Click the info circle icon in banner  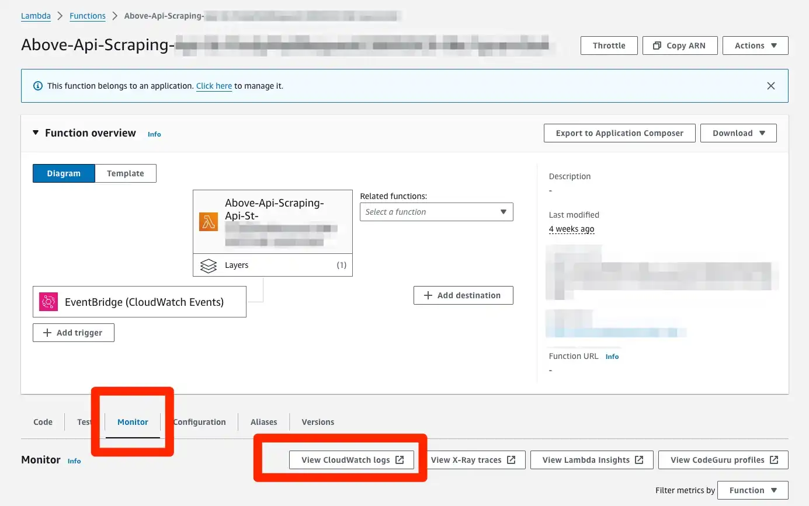pyautogui.click(x=38, y=86)
